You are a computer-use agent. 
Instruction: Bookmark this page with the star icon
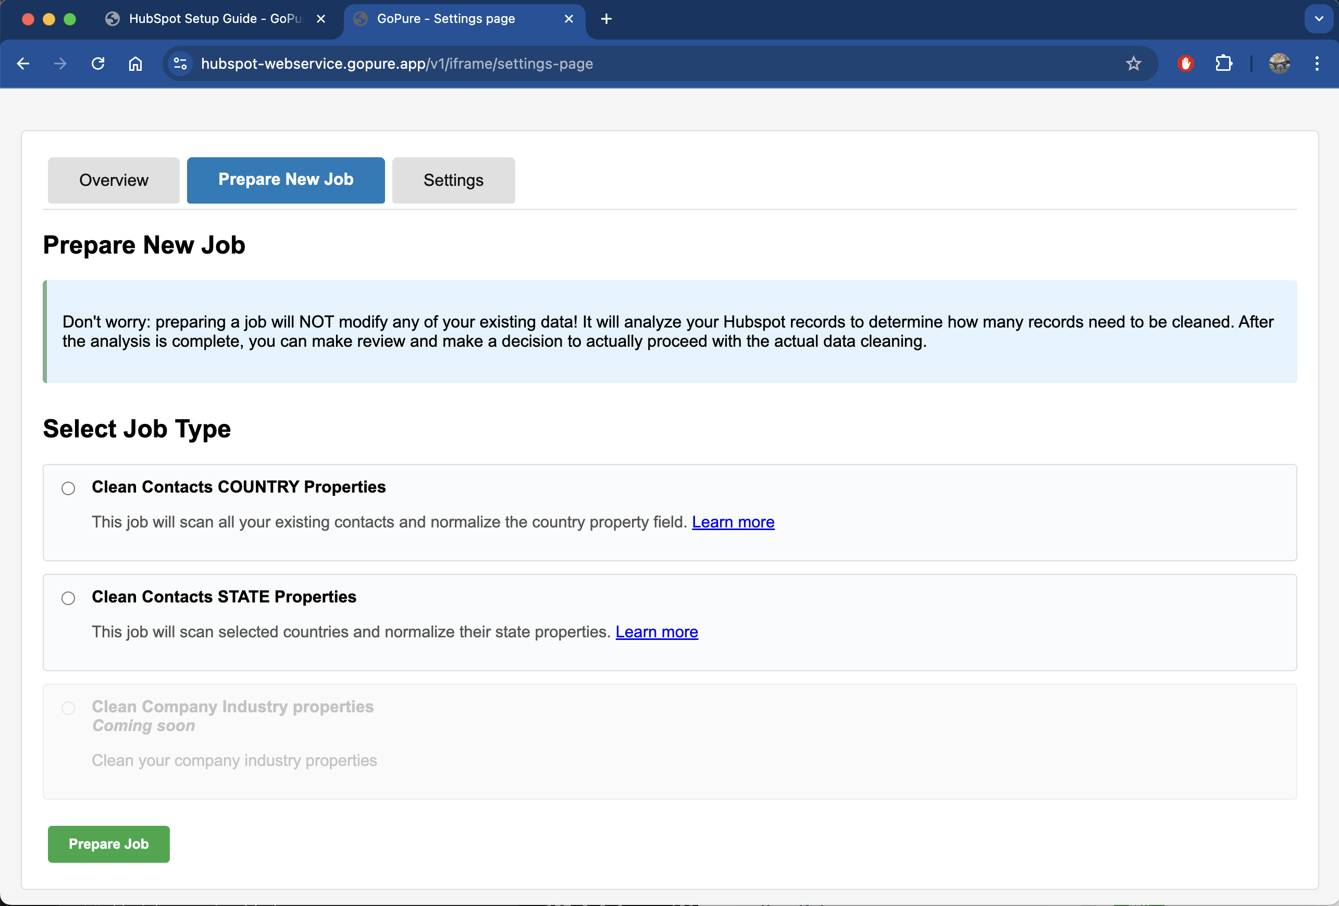click(1133, 64)
